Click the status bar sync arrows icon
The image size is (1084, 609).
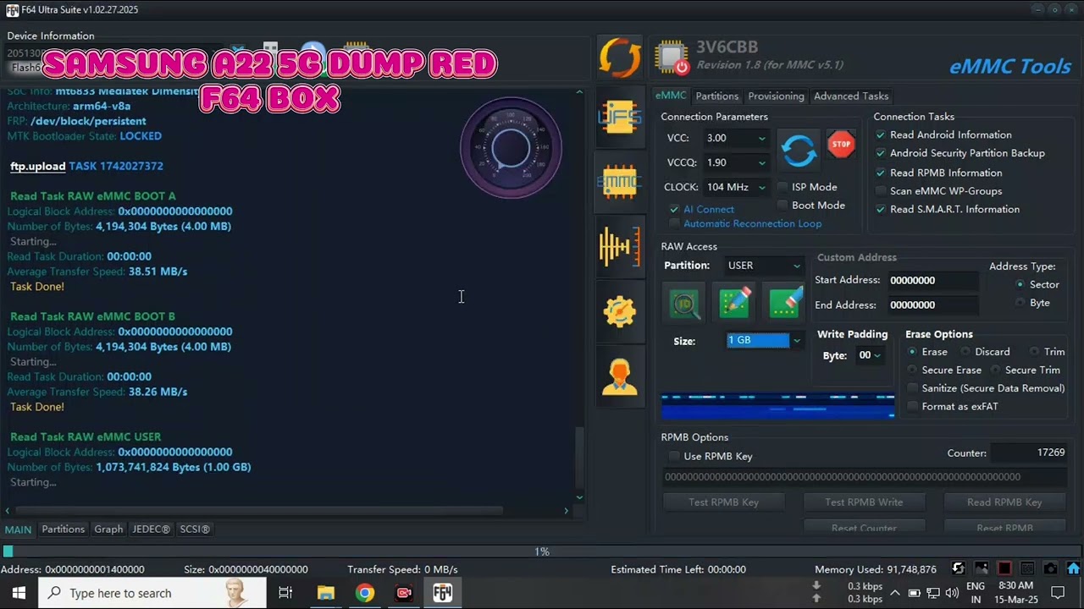tap(958, 568)
